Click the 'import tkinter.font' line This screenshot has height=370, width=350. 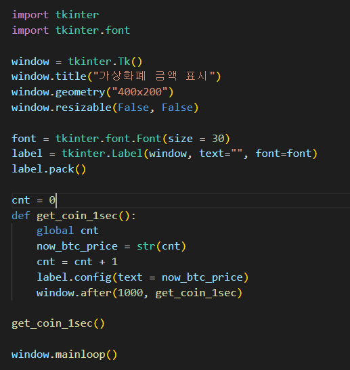(71, 30)
